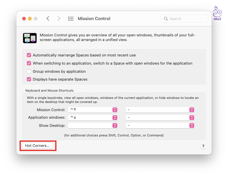Click the forward navigation arrow
Image resolution: width=228 pixels, height=176 pixels.
[x=59, y=19]
